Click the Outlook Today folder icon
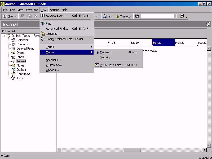This screenshot has width=212, height=159. click(8, 36)
